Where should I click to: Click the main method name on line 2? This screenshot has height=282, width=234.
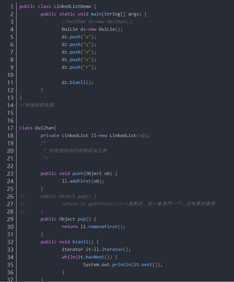(96, 14)
